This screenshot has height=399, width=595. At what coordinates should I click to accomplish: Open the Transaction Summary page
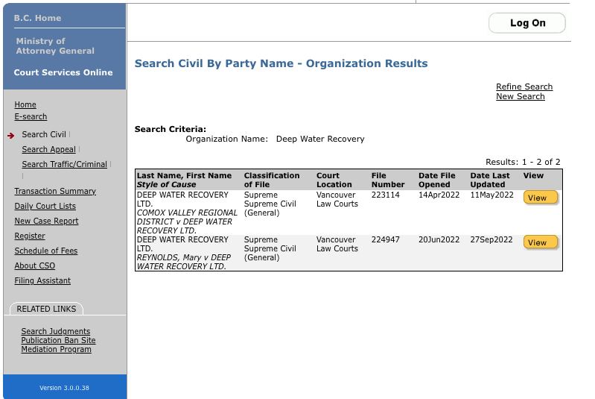[x=55, y=191]
